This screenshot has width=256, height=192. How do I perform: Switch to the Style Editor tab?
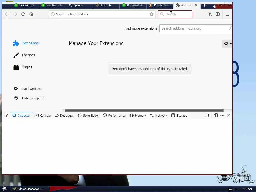pyautogui.click(x=88, y=115)
